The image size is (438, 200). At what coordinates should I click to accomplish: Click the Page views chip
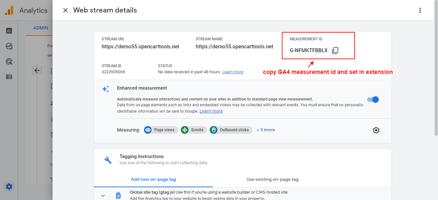(x=161, y=130)
